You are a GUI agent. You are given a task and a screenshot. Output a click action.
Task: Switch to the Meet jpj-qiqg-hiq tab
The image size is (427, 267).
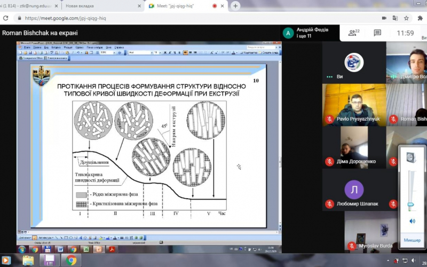(x=184, y=6)
